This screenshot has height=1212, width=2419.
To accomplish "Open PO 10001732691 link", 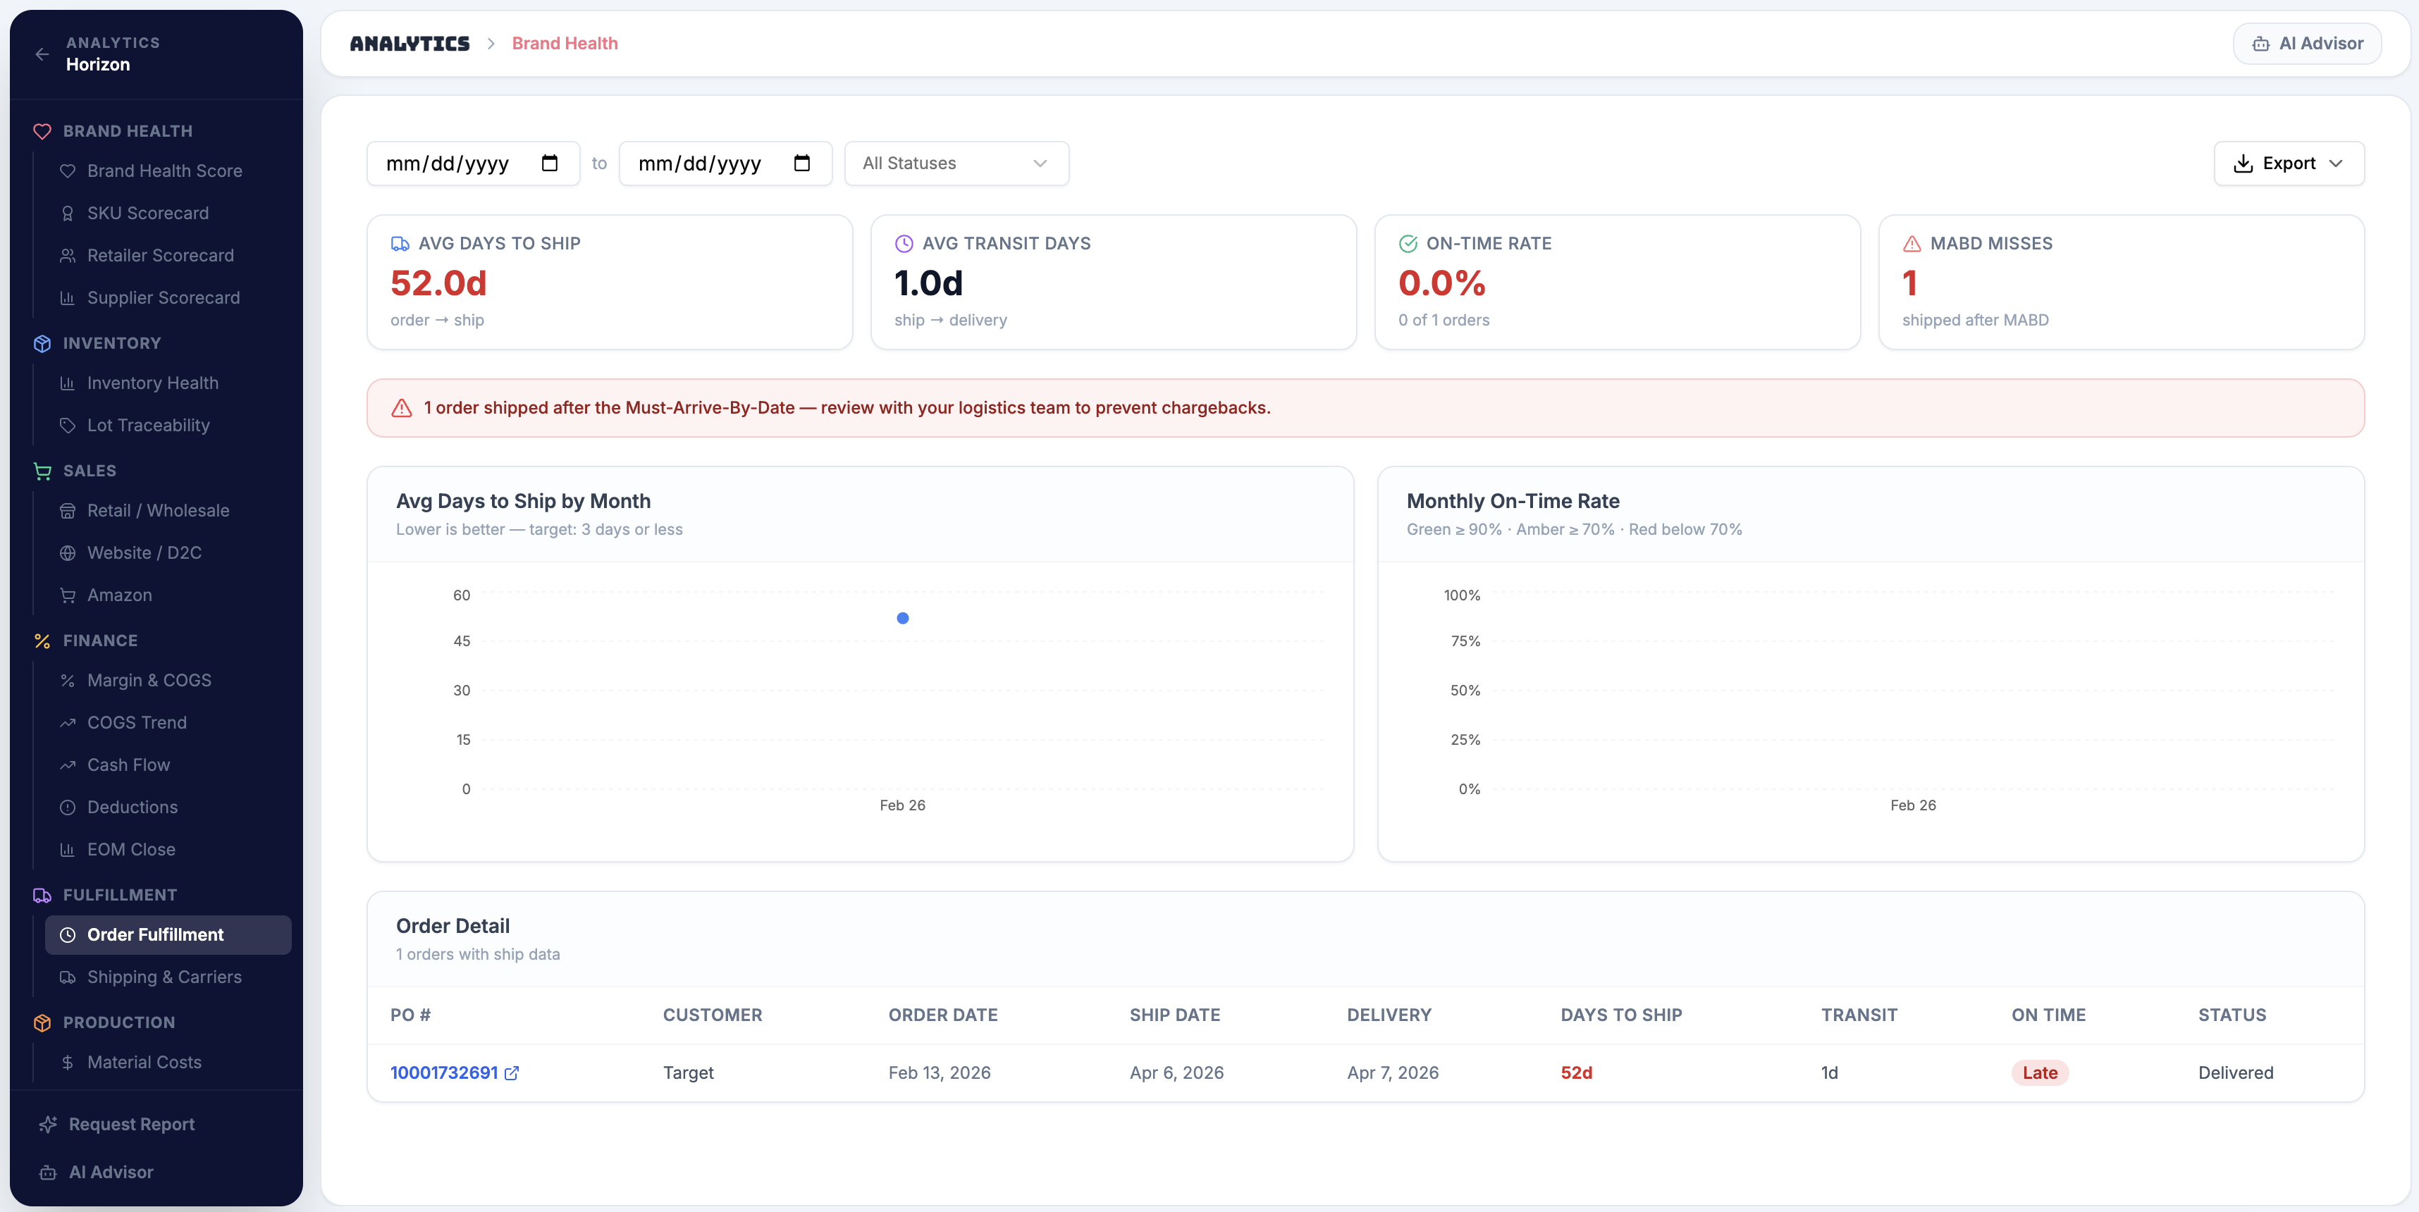I will pos(444,1073).
